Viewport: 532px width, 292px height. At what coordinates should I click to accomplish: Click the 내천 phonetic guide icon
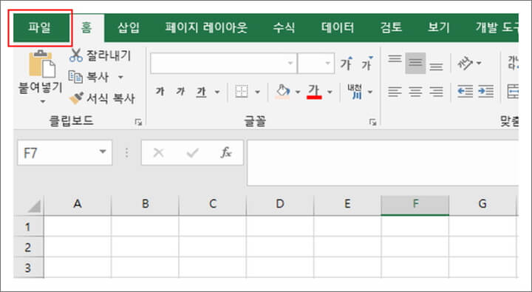tap(355, 92)
